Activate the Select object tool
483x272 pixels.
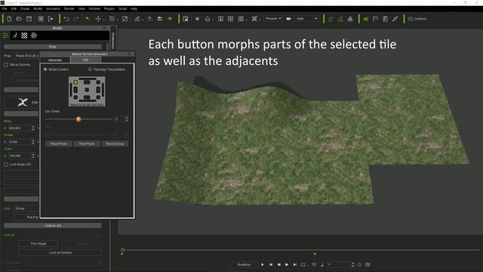point(88,19)
